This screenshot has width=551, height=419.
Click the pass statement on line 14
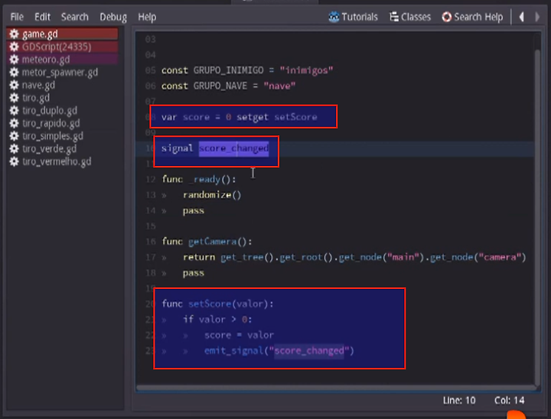[194, 211]
